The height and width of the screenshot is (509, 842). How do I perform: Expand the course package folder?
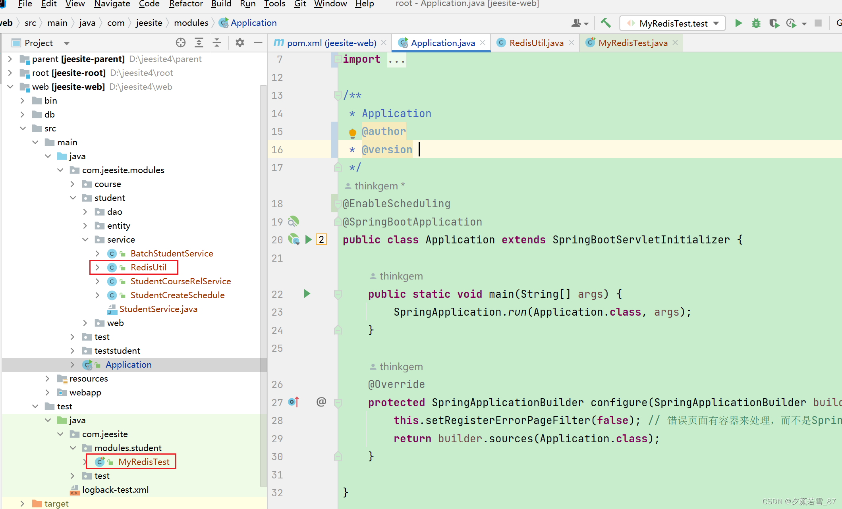pos(73,184)
